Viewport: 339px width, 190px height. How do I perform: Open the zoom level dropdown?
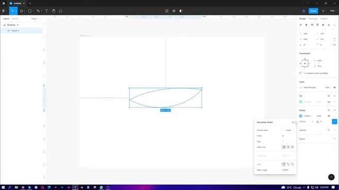(x=333, y=11)
